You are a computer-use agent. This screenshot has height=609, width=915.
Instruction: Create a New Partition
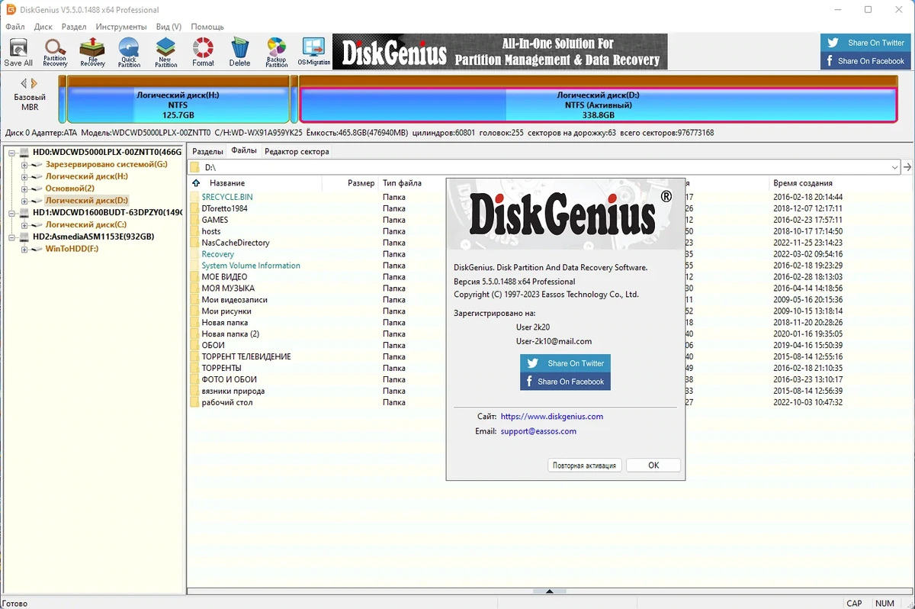[x=165, y=52]
